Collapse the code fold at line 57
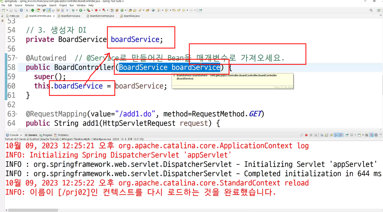 (x=17, y=58)
